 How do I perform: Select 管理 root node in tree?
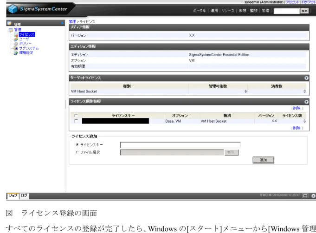tap(18, 30)
